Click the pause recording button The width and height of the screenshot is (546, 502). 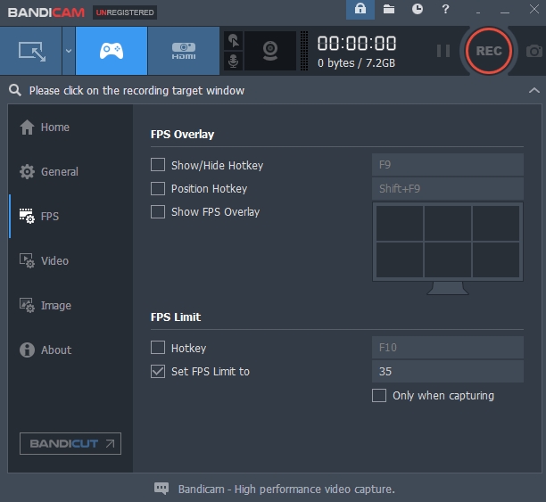[x=443, y=51]
